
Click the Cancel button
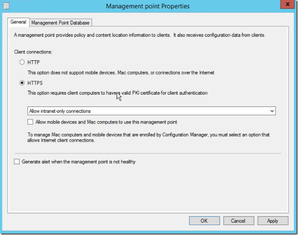pyautogui.click(x=238, y=220)
